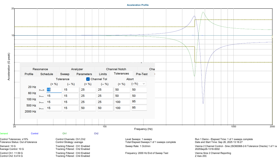The width and height of the screenshot is (277, 158).
Task: Click the Demand legend label
Action: [x=4, y=133]
